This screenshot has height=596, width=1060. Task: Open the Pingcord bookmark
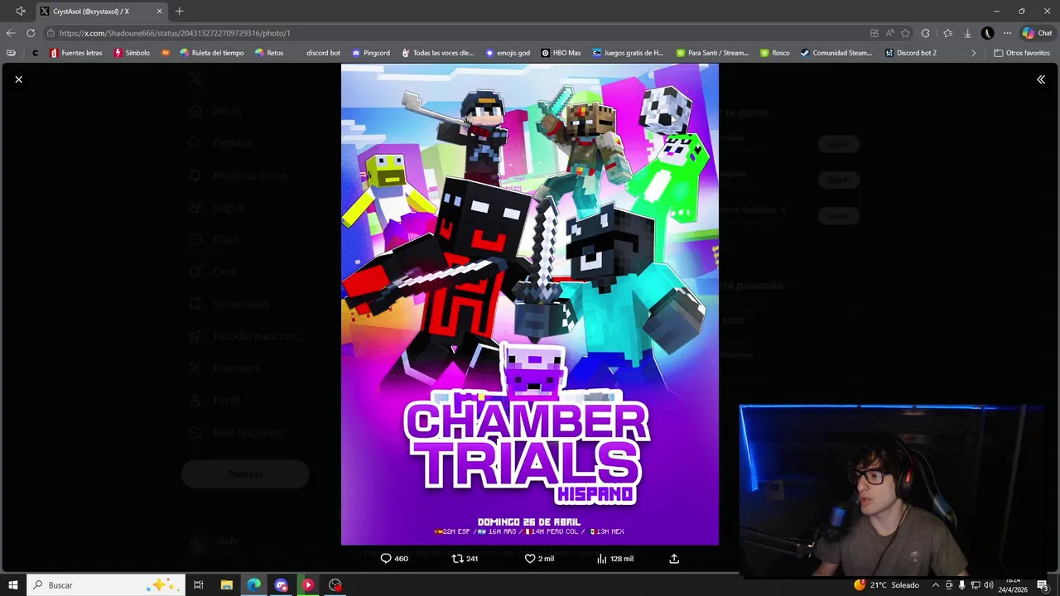pos(370,53)
